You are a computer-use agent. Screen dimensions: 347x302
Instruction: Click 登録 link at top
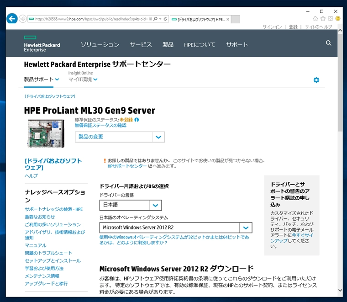293,27
